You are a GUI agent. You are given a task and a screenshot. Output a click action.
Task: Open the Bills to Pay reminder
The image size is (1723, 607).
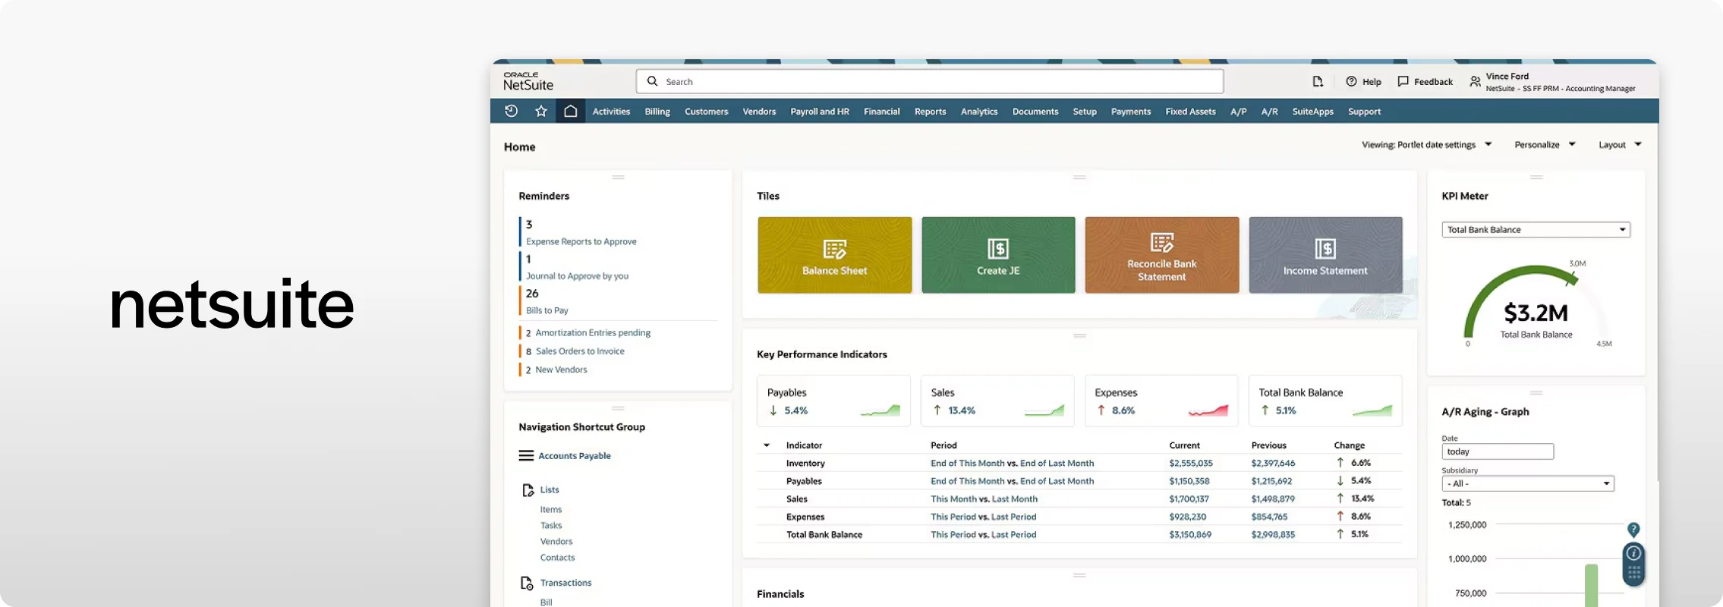coord(547,310)
